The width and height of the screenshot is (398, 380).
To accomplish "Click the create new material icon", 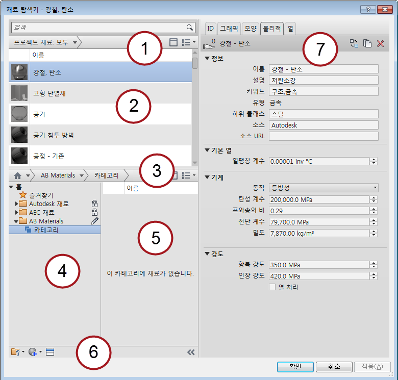I will click(x=35, y=352).
